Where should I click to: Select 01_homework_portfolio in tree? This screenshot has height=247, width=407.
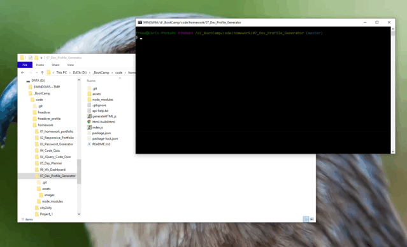click(x=57, y=131)
